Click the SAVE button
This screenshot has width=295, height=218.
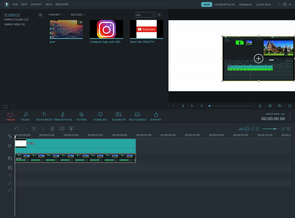click(x=207, y=5)
